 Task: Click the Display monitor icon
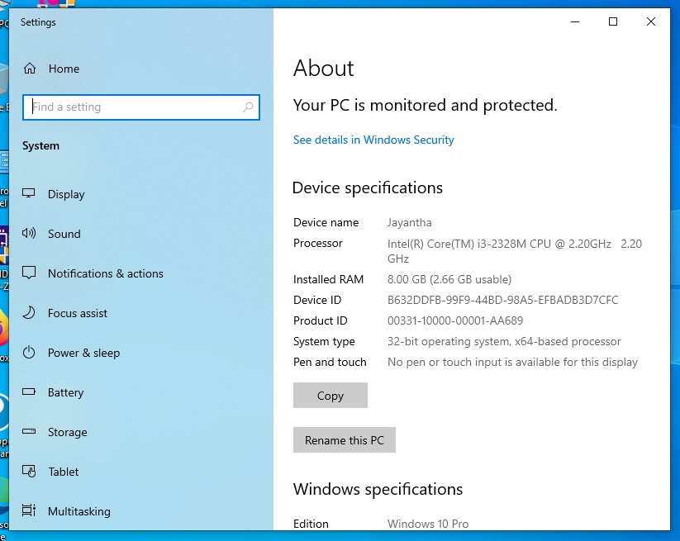coord(29,193)
